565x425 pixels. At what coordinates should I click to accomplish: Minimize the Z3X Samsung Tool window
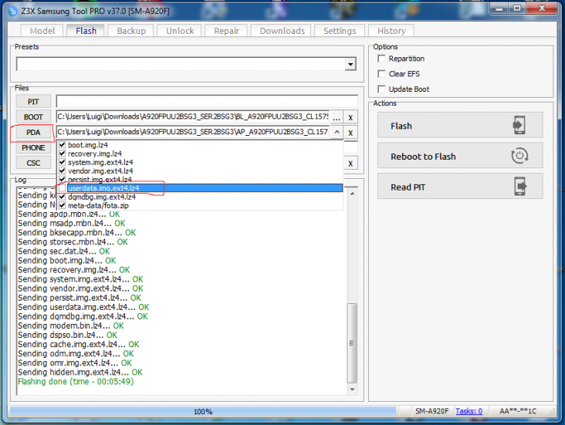click(x=499, y=8)
